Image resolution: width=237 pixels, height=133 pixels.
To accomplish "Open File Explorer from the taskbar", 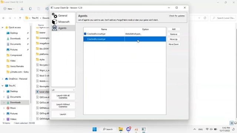I will coord(121,129).
